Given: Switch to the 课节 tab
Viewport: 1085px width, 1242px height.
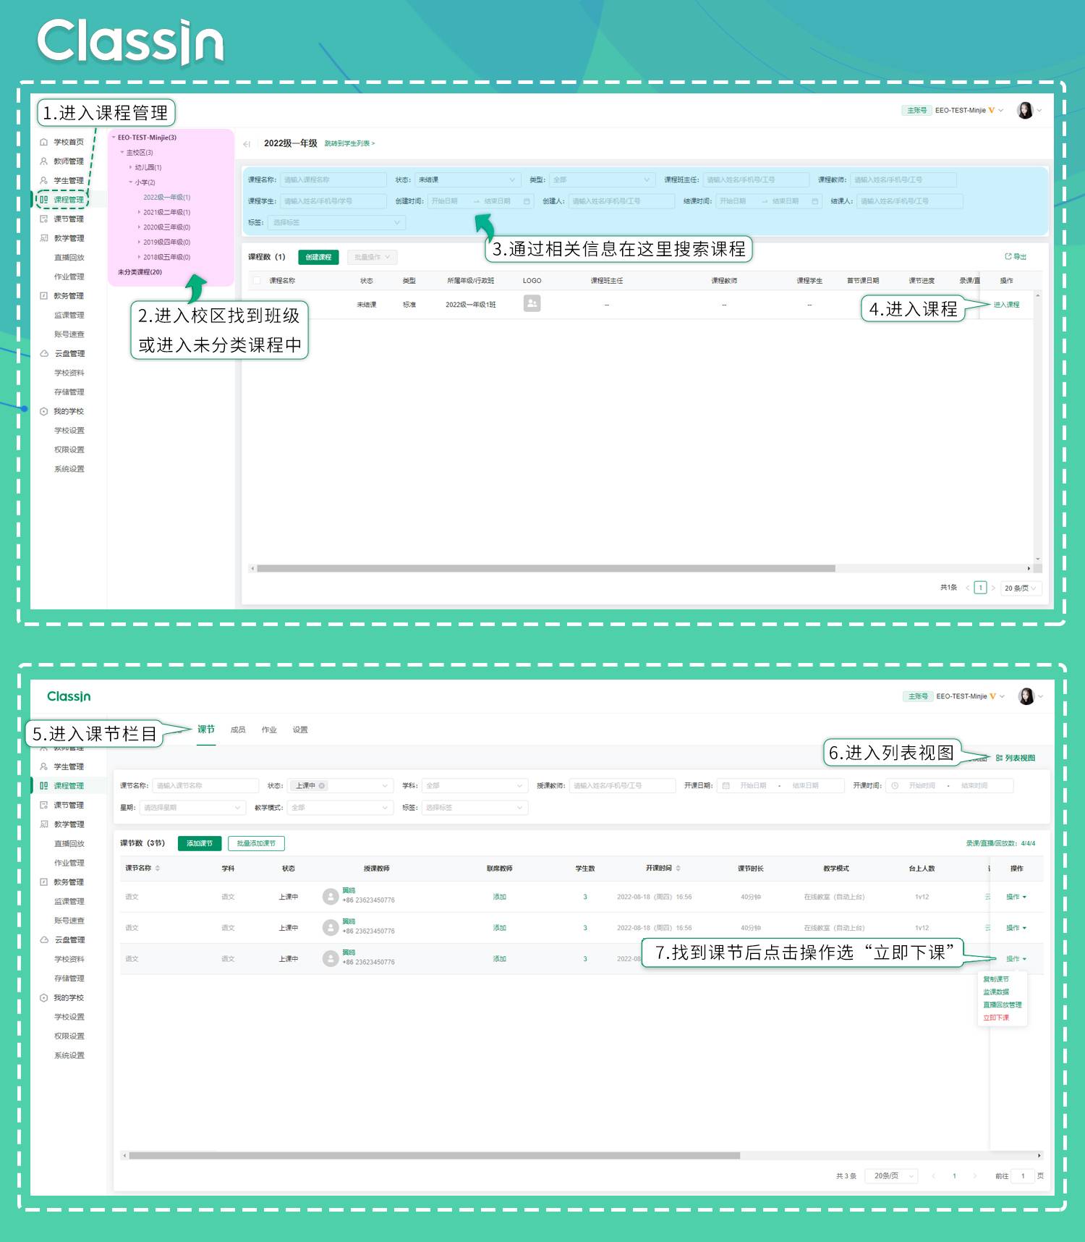Looking at the screenshot, I should (206, 730).
